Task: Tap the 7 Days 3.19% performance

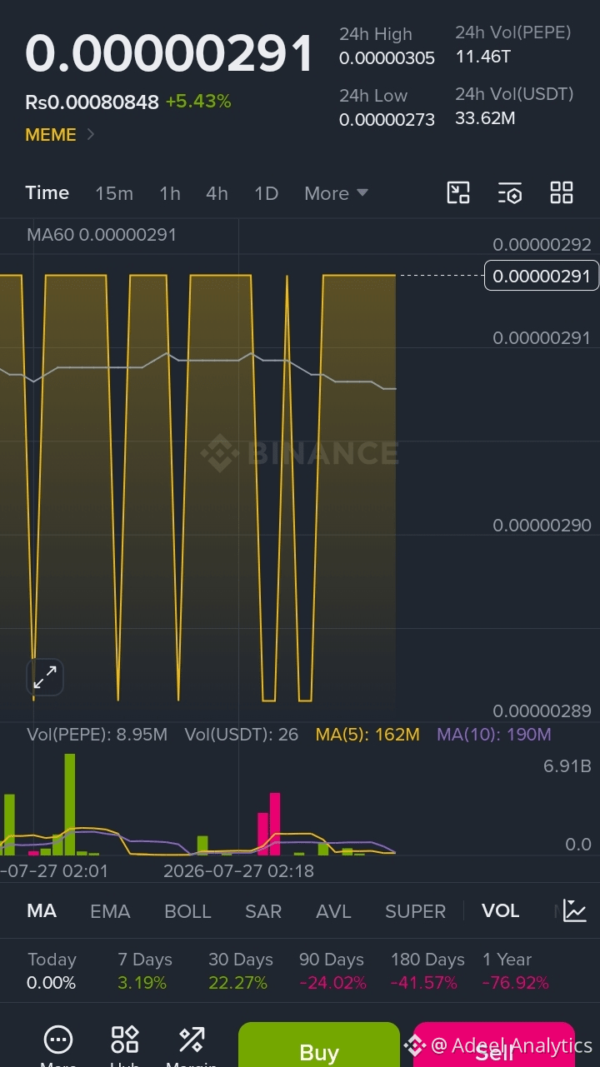Action: [x=145, y=971]
